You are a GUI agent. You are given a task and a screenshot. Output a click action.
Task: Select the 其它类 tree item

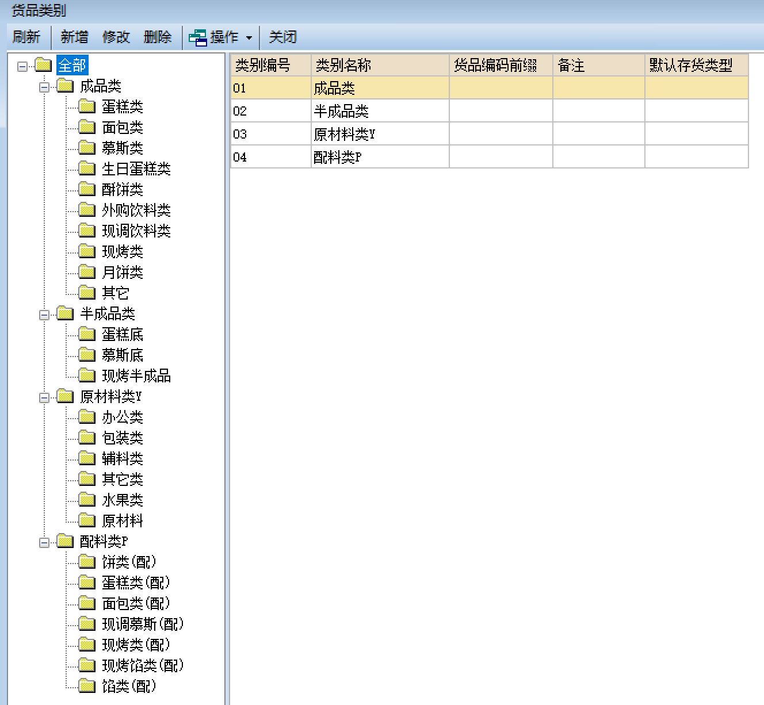pos(123,480)
